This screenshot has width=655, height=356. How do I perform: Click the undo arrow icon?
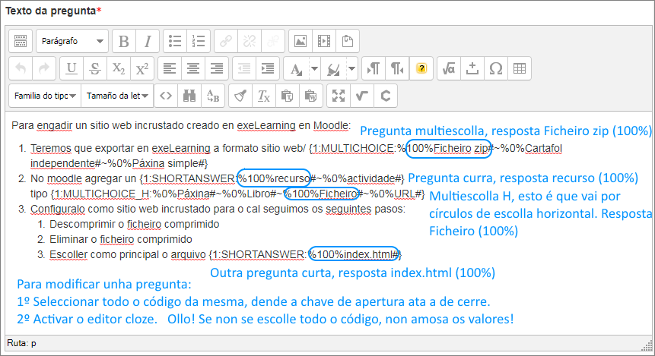click(21, 68)
